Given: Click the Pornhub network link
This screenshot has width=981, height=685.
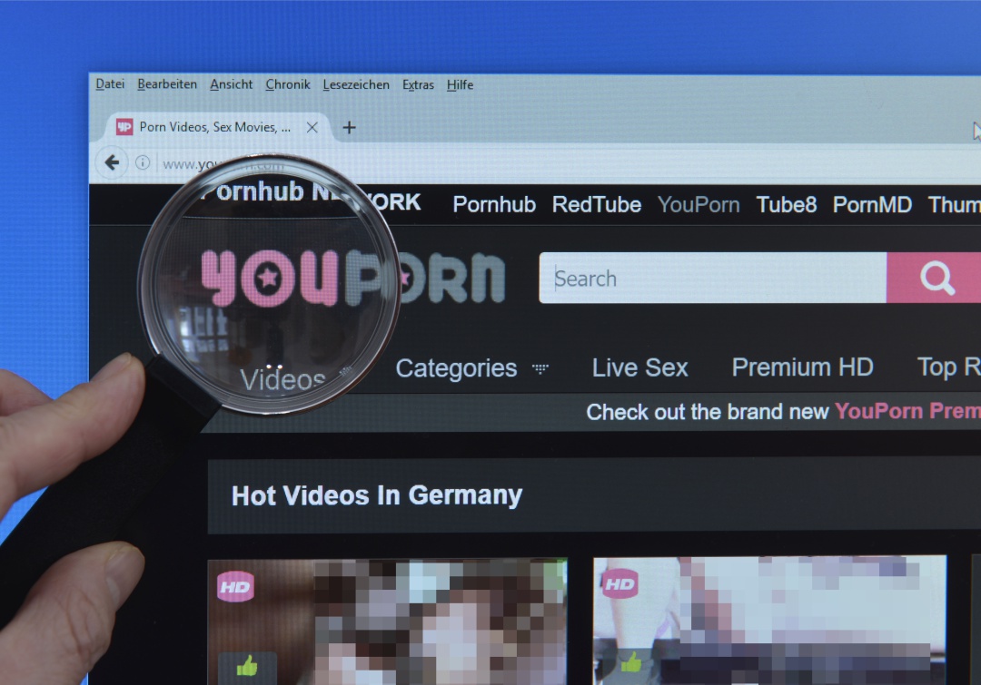Looking at the screenshot, I should pos(494,204).
